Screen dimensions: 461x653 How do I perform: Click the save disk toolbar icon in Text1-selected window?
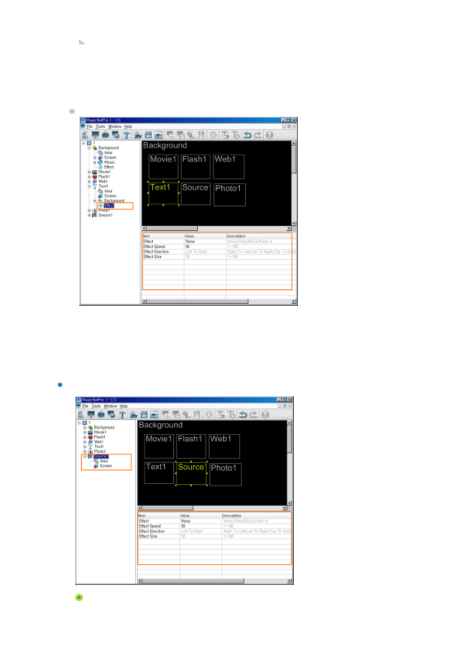[x=148, y=135]
